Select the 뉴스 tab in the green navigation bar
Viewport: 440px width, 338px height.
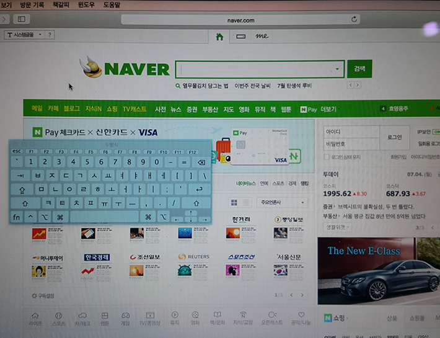pos(176,109)
